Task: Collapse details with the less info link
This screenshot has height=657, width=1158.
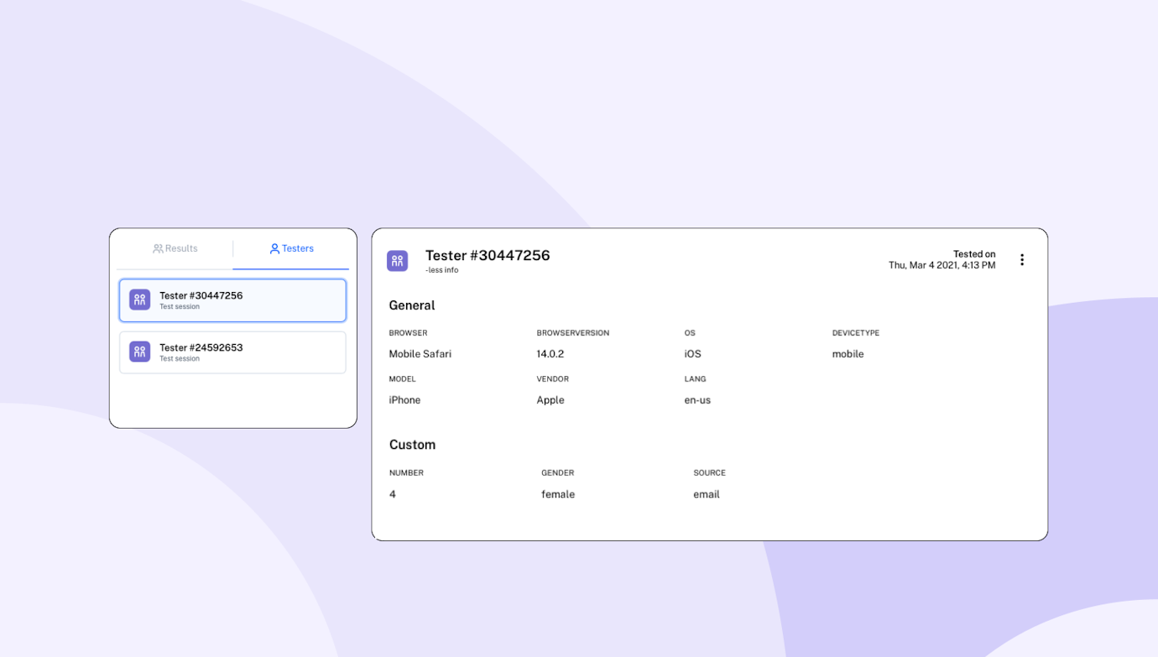Action: 442,270
